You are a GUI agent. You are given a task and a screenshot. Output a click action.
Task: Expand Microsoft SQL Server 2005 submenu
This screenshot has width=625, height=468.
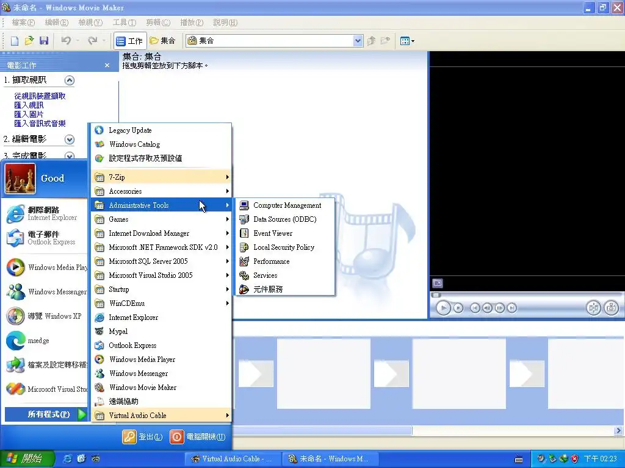(x=161, y=261)
